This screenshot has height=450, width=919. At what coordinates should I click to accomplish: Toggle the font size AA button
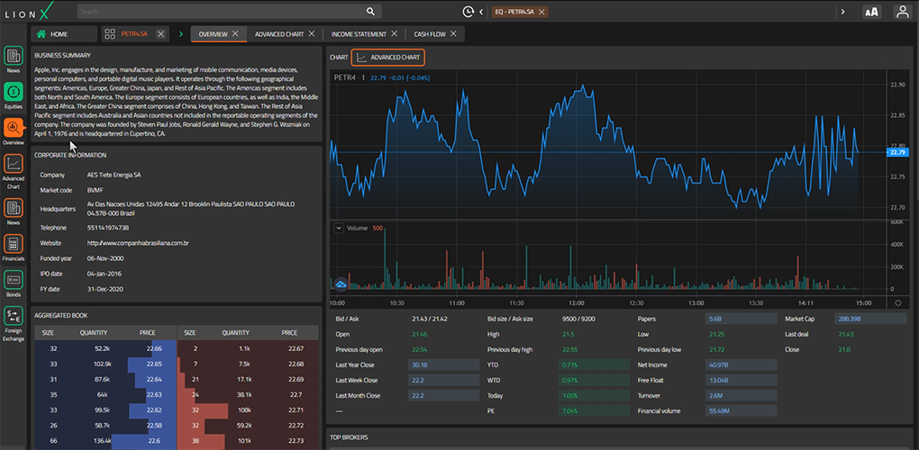click(x=871, y=12)
